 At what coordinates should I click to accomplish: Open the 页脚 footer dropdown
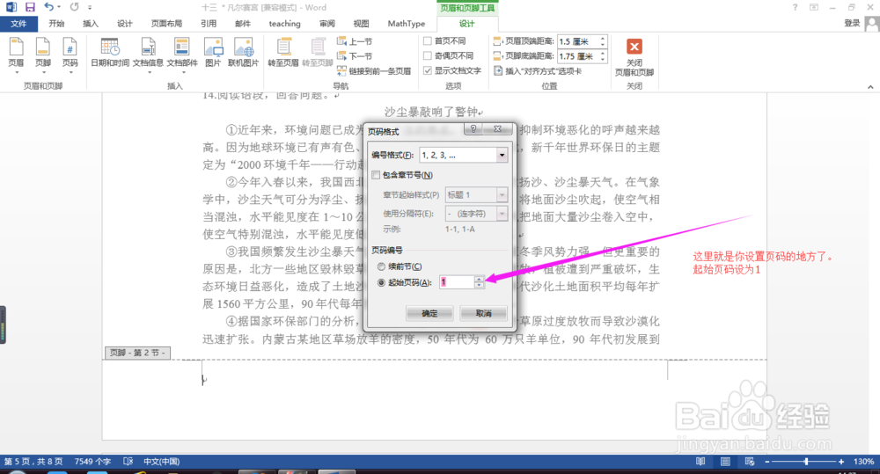click(42, 55)
